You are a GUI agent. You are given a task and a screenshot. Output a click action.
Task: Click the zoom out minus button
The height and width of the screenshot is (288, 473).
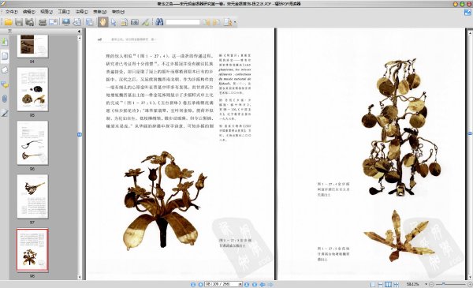pyautogui.click(x=432, y=284)
